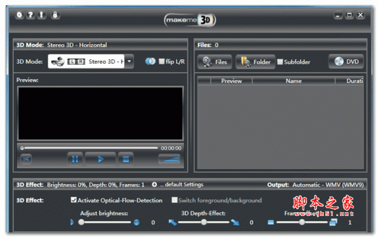Uncheck Activate Optical-Flow-Detection
The image size is (378, 238).
(x=74, y=200)
